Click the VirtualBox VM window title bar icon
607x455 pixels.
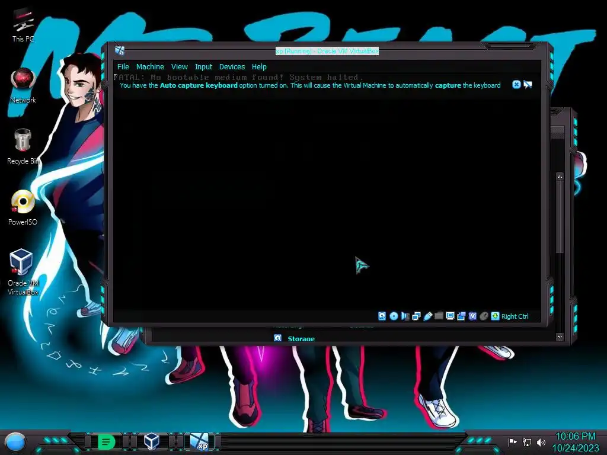pos(120,51)
